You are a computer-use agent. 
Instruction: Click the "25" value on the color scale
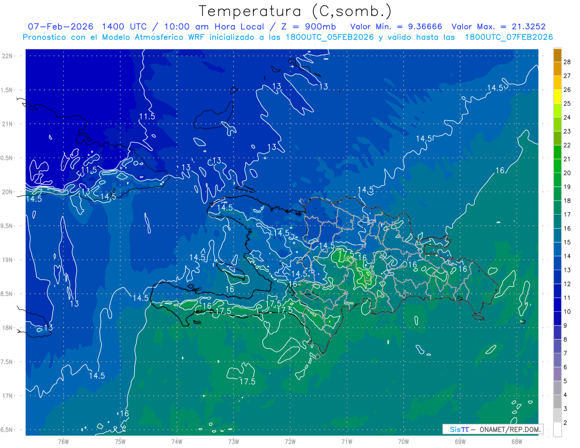tap(567, 103)
